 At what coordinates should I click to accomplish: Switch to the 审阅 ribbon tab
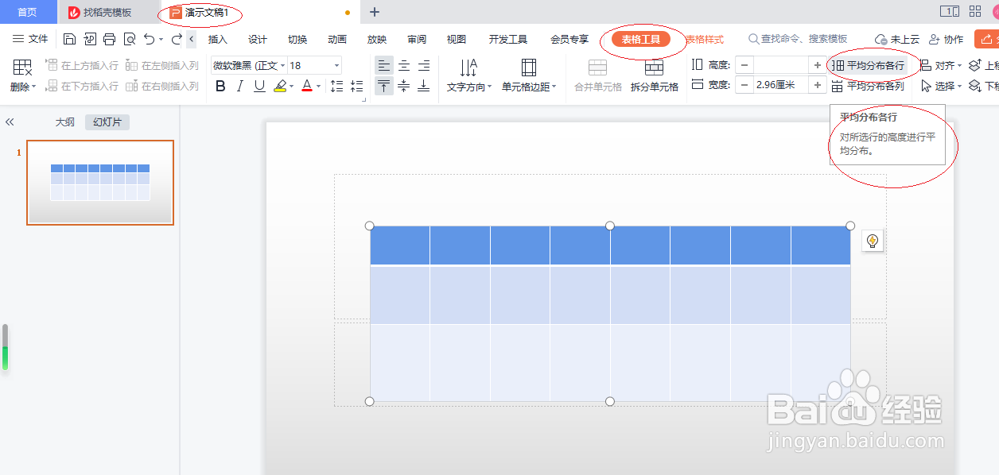(417, 39)
